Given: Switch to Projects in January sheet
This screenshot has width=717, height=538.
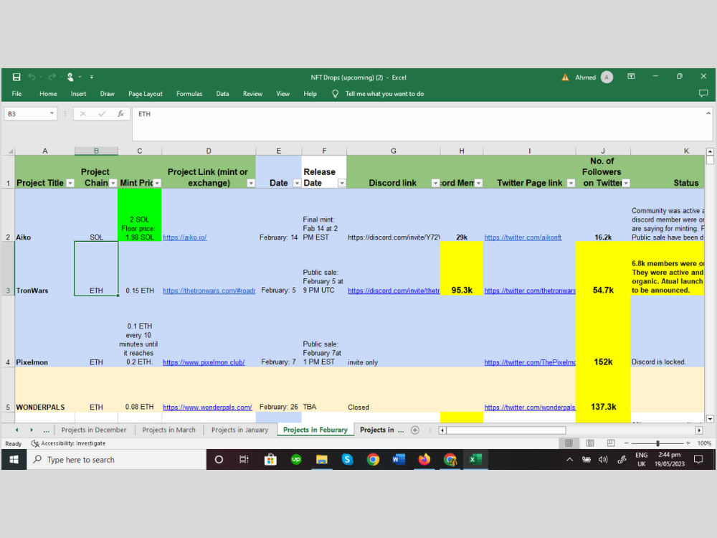Looking at the screenshot, I should pyautogui.click(x=239, y=430).
